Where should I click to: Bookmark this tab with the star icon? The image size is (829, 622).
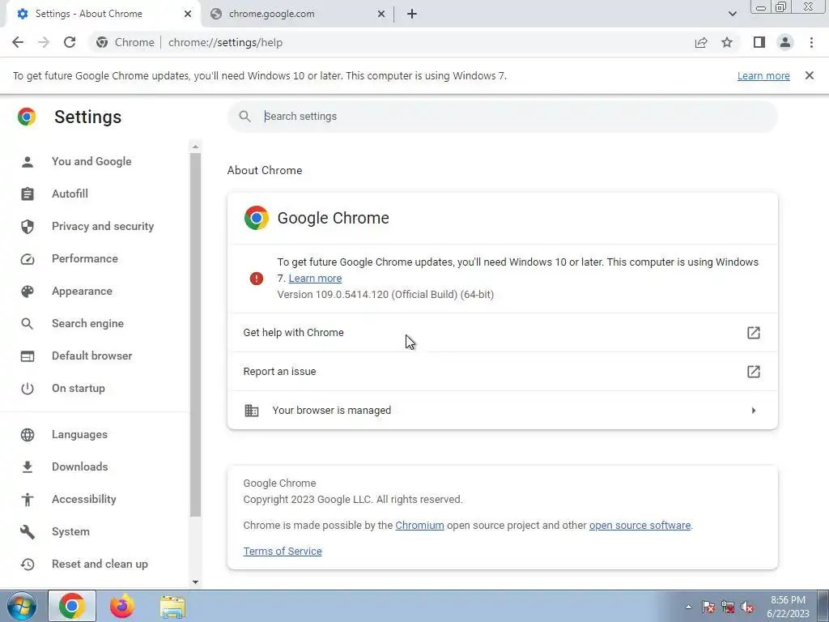point(727,42)
